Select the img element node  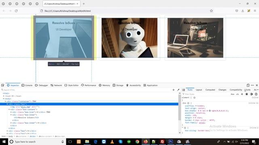click(25, 107)
